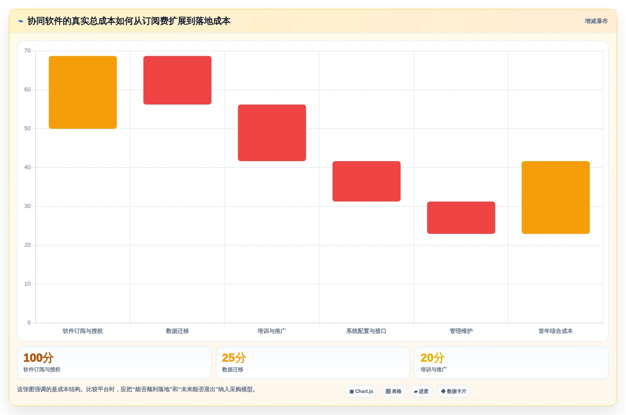
Task: Click the 30 y-axis tick label
Action: pos(27,206)
